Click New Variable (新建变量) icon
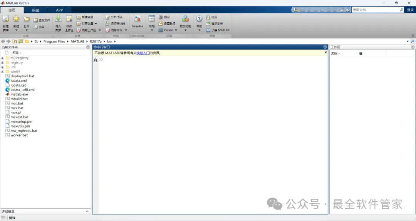The image size is (416, 221). tap(79, 17)
